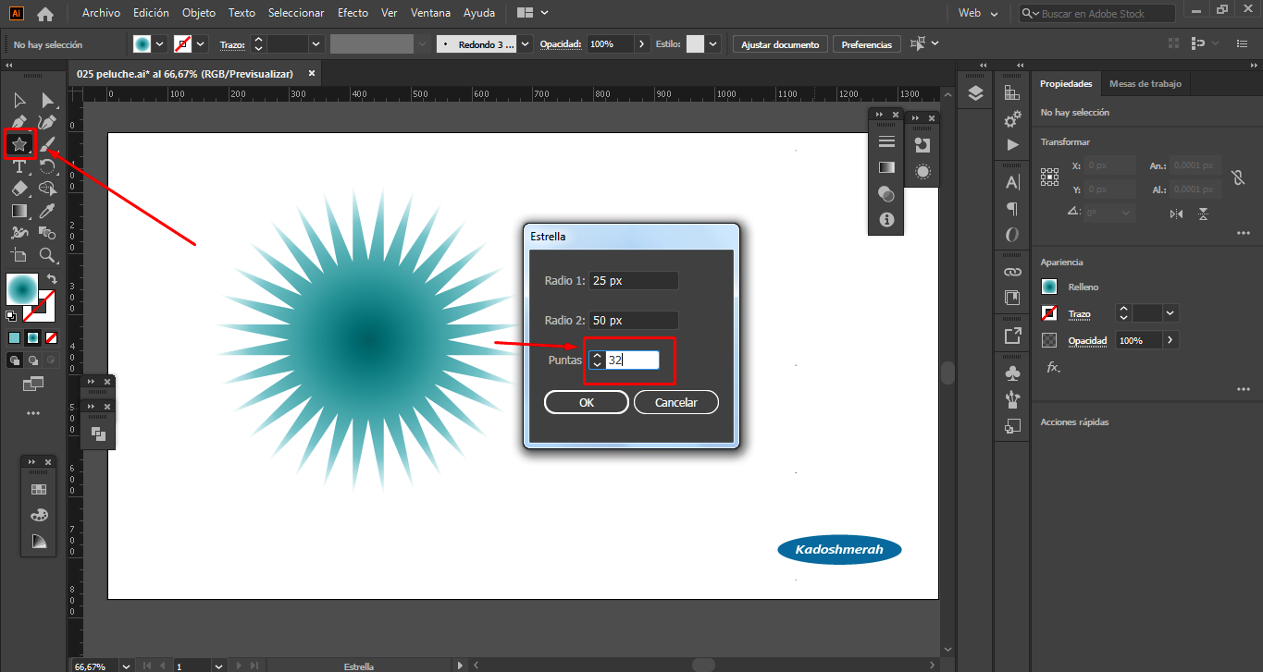Select the Eraser tool
Viewport: 1263px width, 672px height.
[x=19, y=189]
